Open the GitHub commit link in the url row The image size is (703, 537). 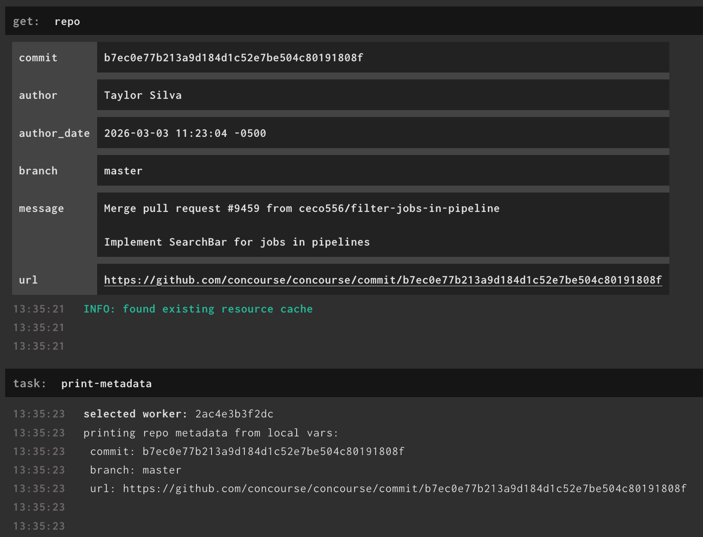coord(383,280)
